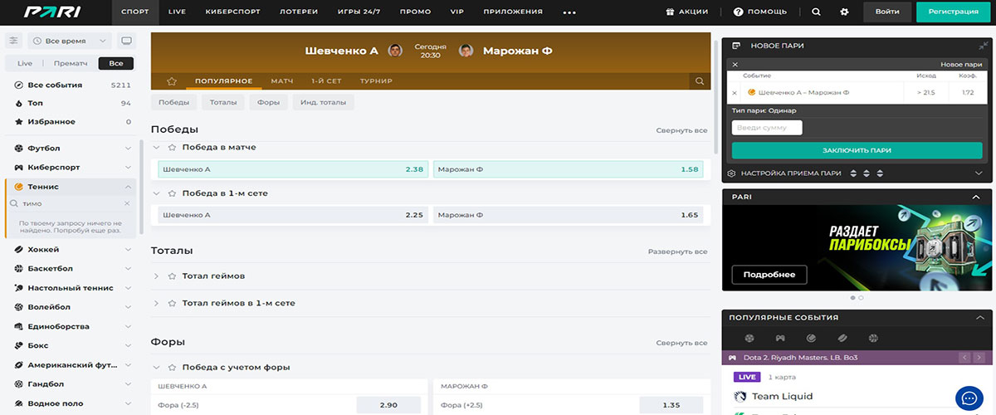Close the 'Новое пари' coupon tab
This screenshot has height=415, width=996.
coord(735,64)
